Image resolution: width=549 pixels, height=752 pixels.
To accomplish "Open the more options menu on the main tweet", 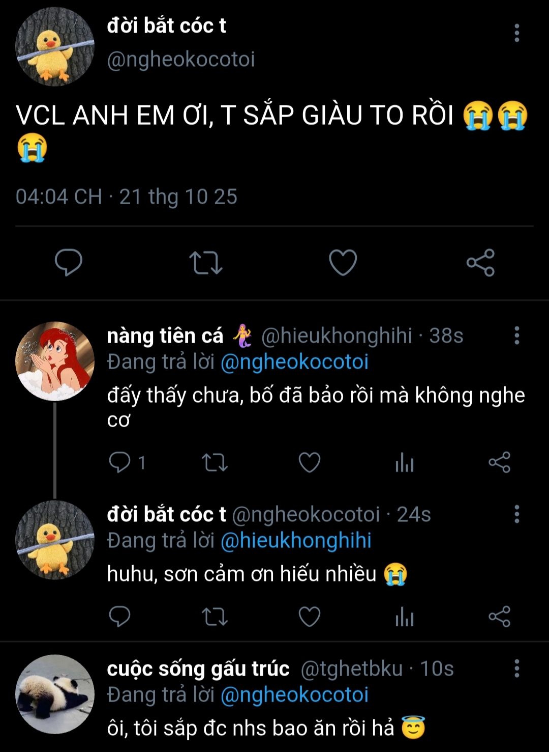I will point(516,33).
